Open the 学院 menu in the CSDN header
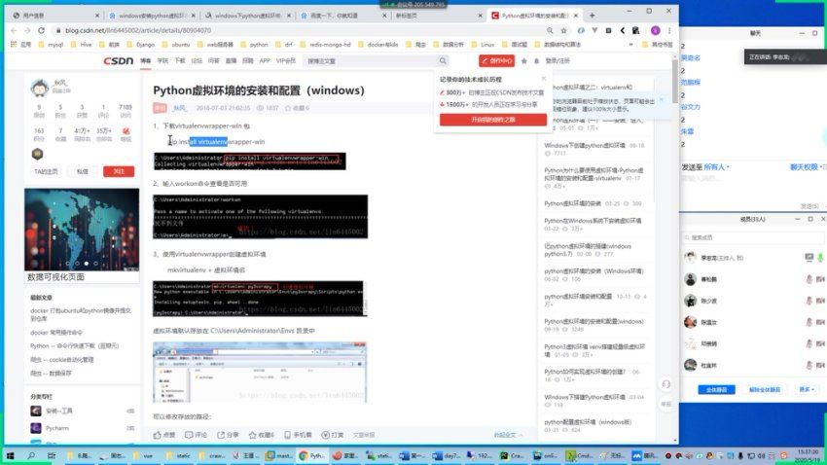827x465 pixels. (x=163, y=61)
